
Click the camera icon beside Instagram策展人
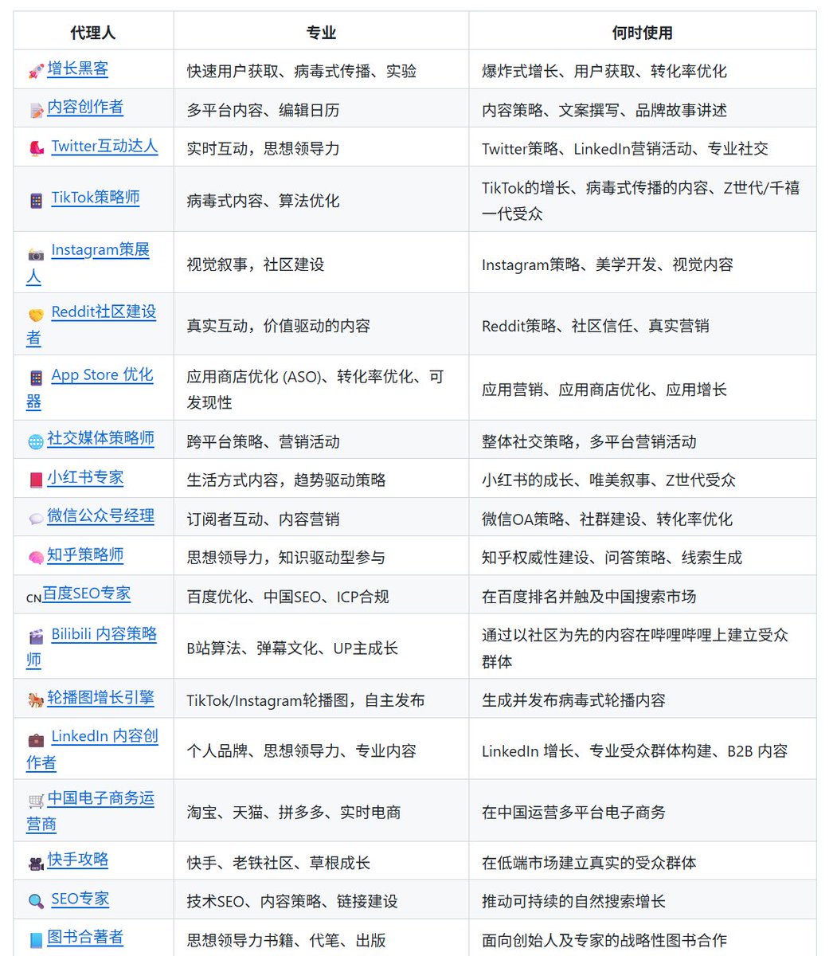click(x=36, y=254)
